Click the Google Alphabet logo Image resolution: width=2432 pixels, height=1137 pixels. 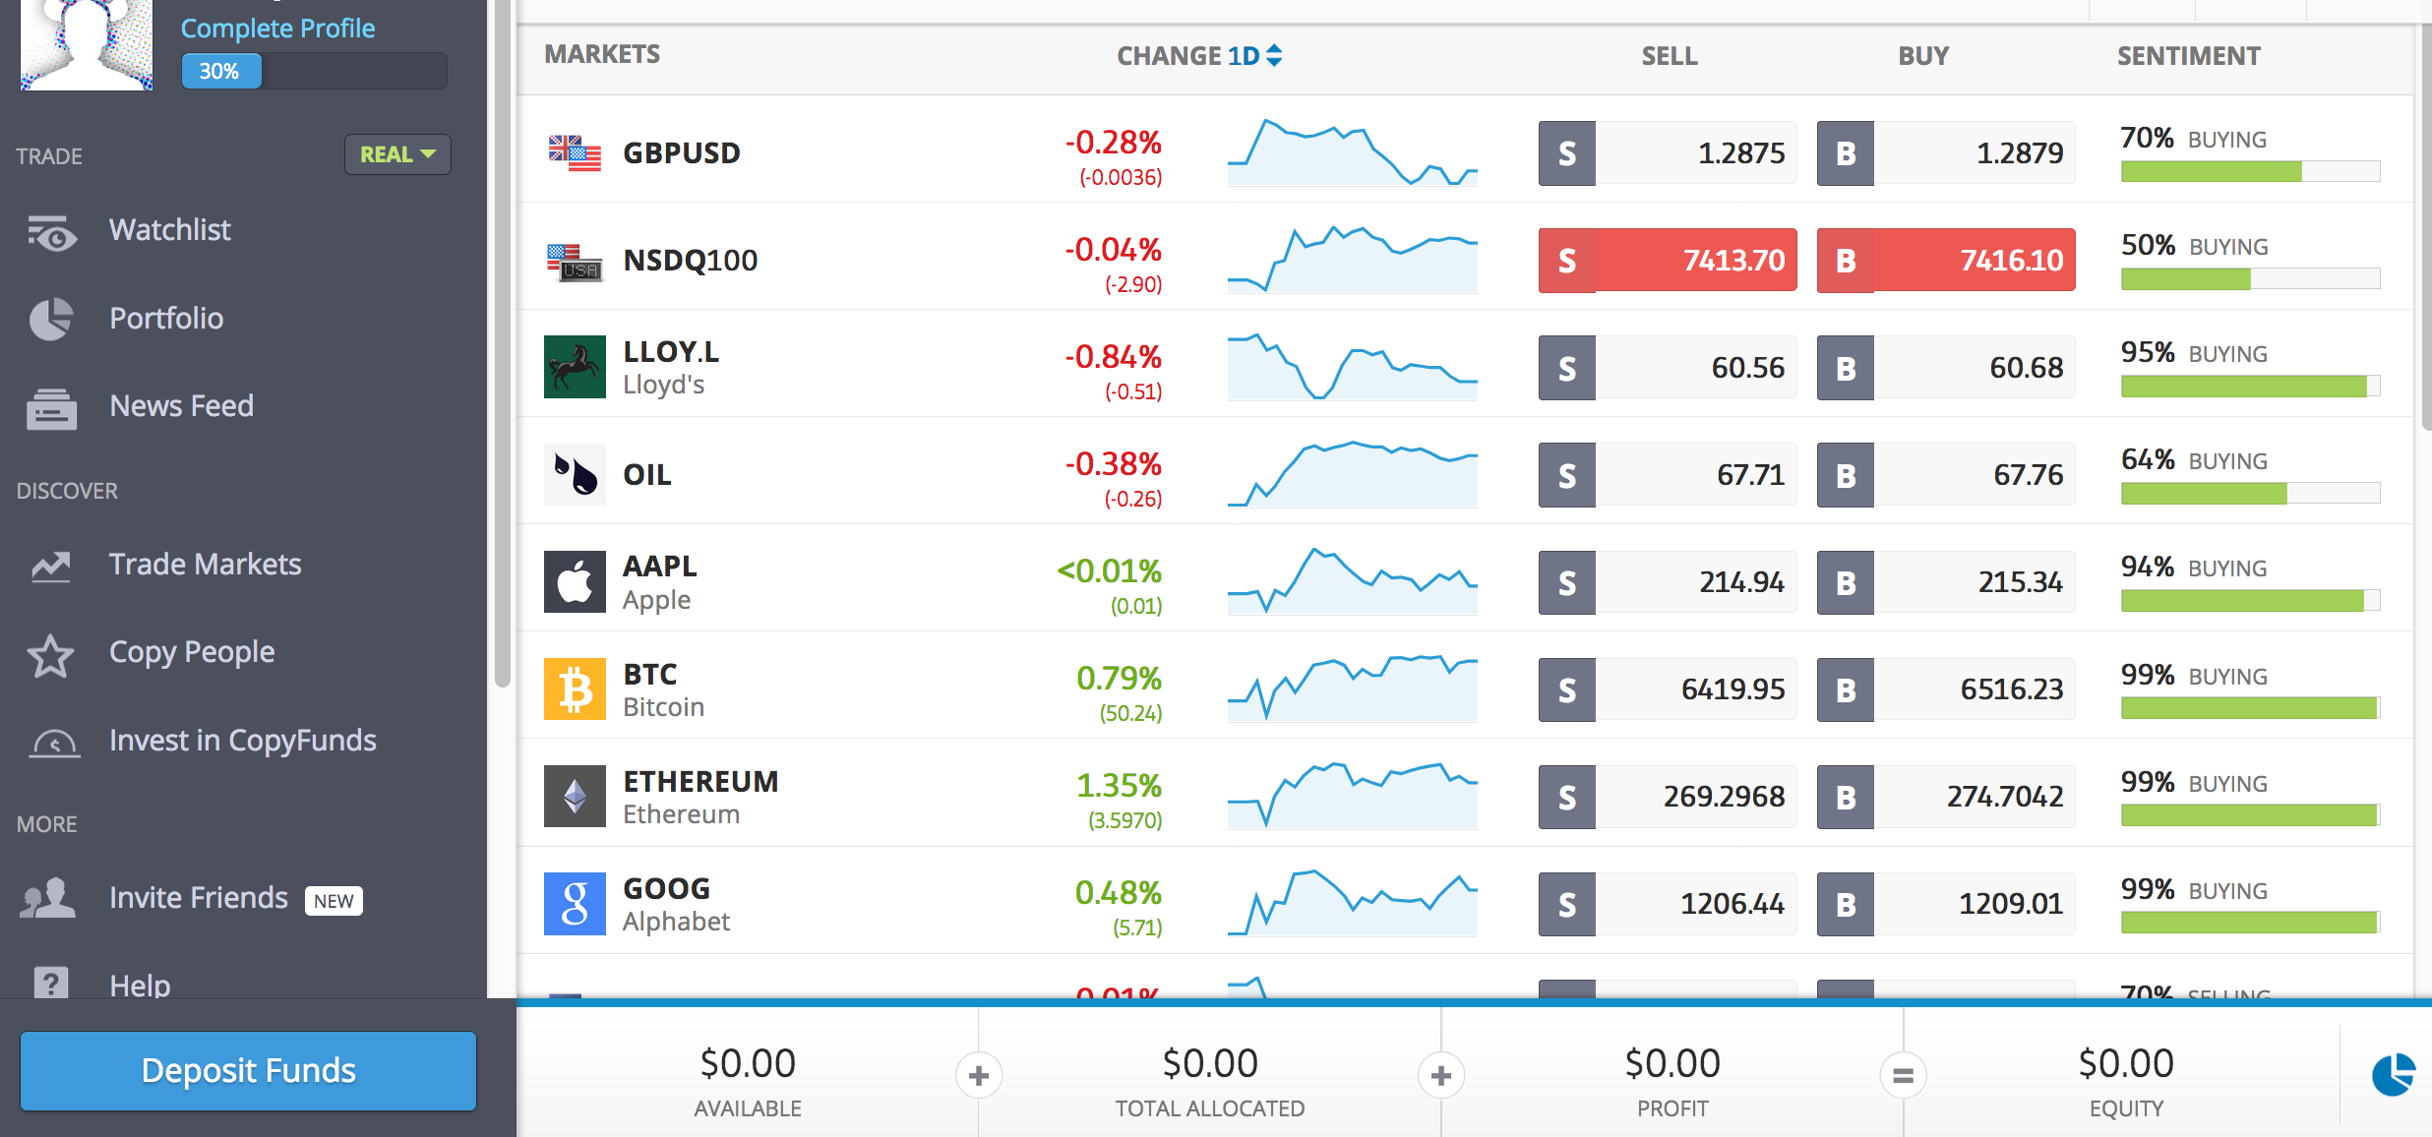tap(575, 903)
